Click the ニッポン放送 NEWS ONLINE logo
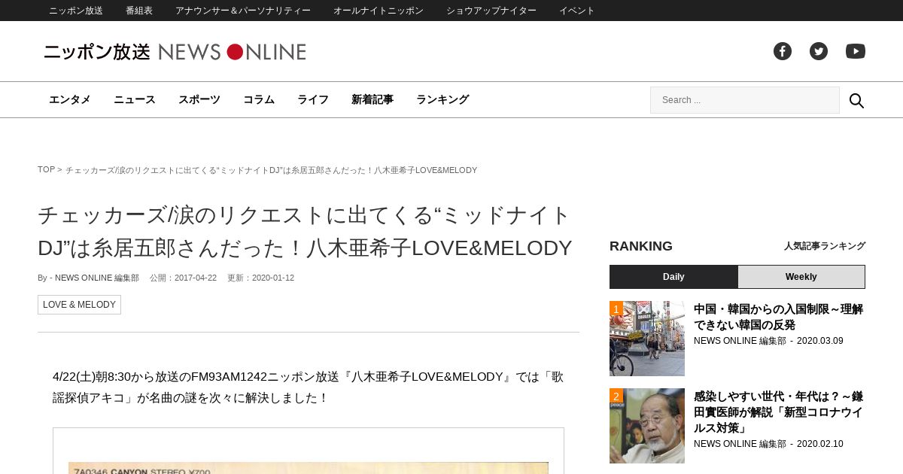 [x=175, y=52]
